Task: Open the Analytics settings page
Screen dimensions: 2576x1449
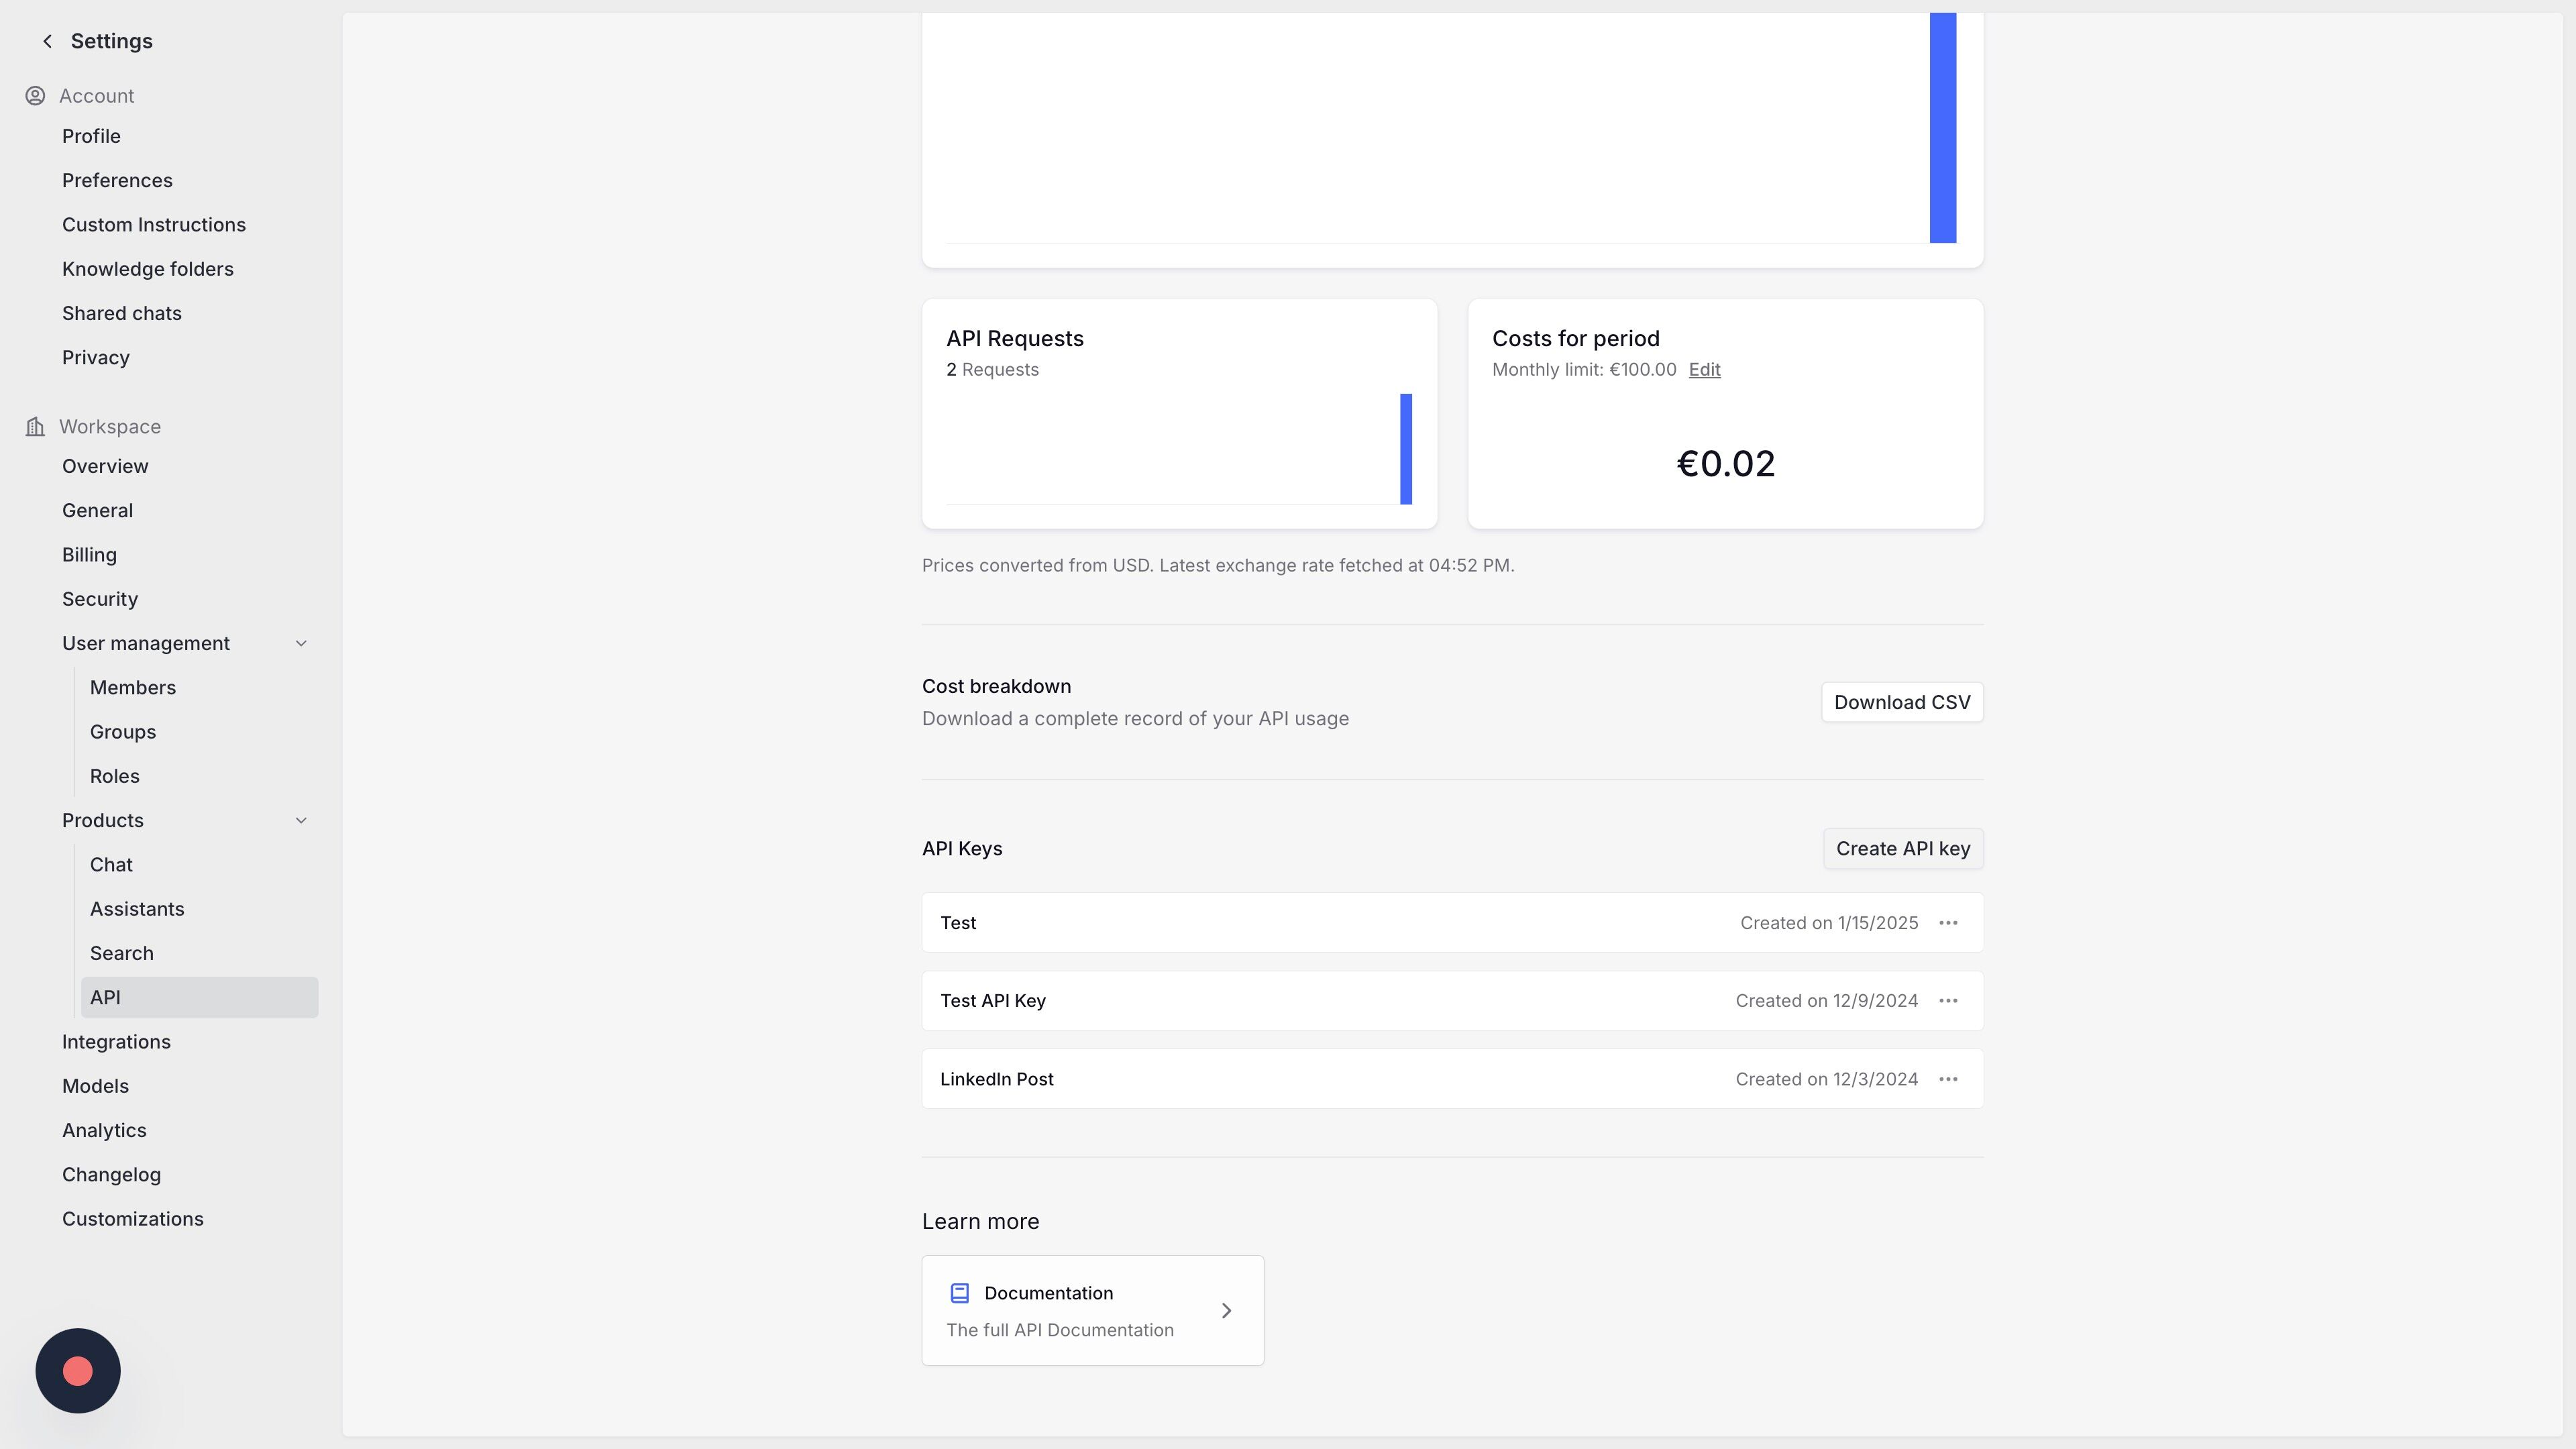Action: pos(104,1130)
